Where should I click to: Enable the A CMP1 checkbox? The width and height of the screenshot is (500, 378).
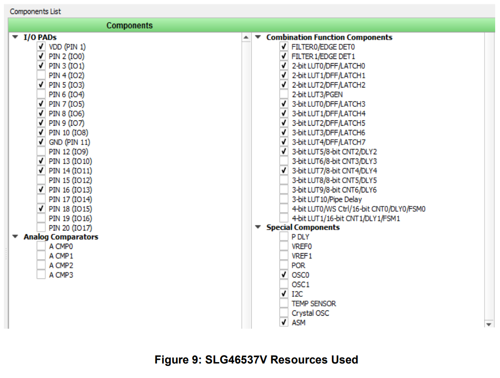(x=41, y=256)
